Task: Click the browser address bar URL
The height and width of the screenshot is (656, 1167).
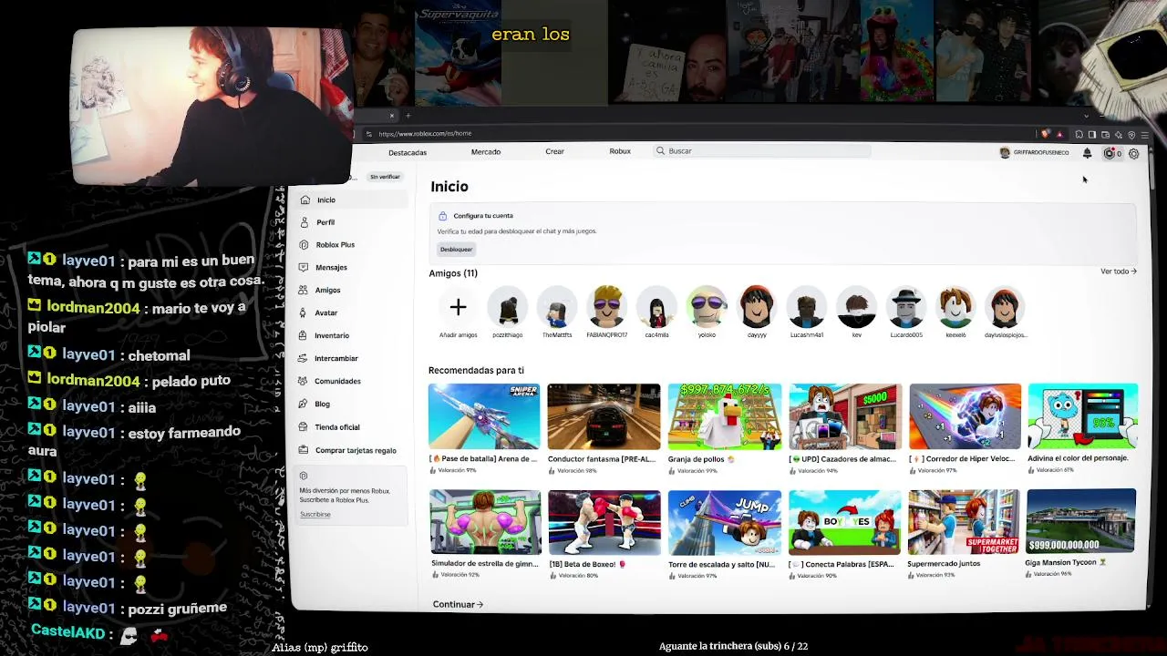Action: pyautogui.click(x=425, y=134)
